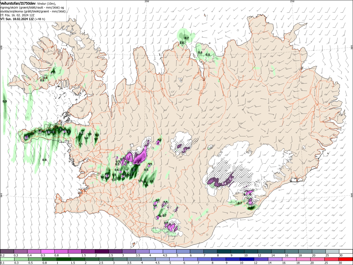Image resolution: width=353 pixels, height=265 pixels.
Task: Click the '0.7' value off the north coast
Action: pyautogui.click(x=187, y=38)
